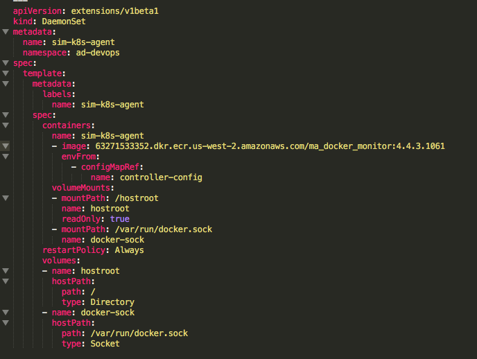
Task: Click the ECR image URL text
Action: (270, 146)
